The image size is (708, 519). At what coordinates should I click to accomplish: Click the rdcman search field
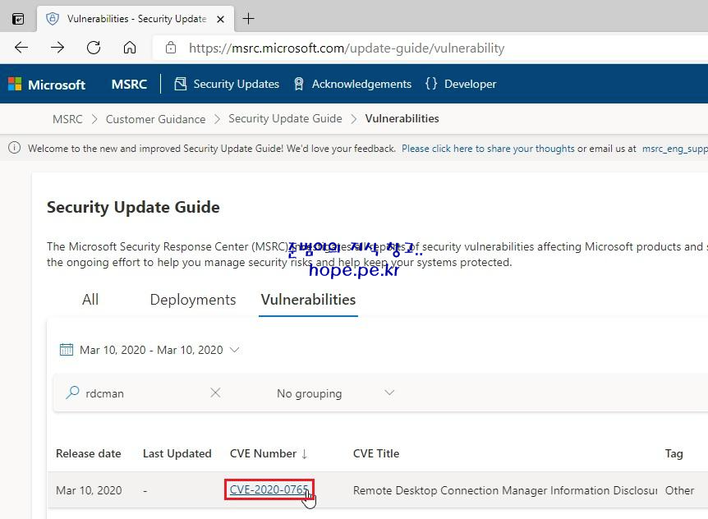click(145, 393)
